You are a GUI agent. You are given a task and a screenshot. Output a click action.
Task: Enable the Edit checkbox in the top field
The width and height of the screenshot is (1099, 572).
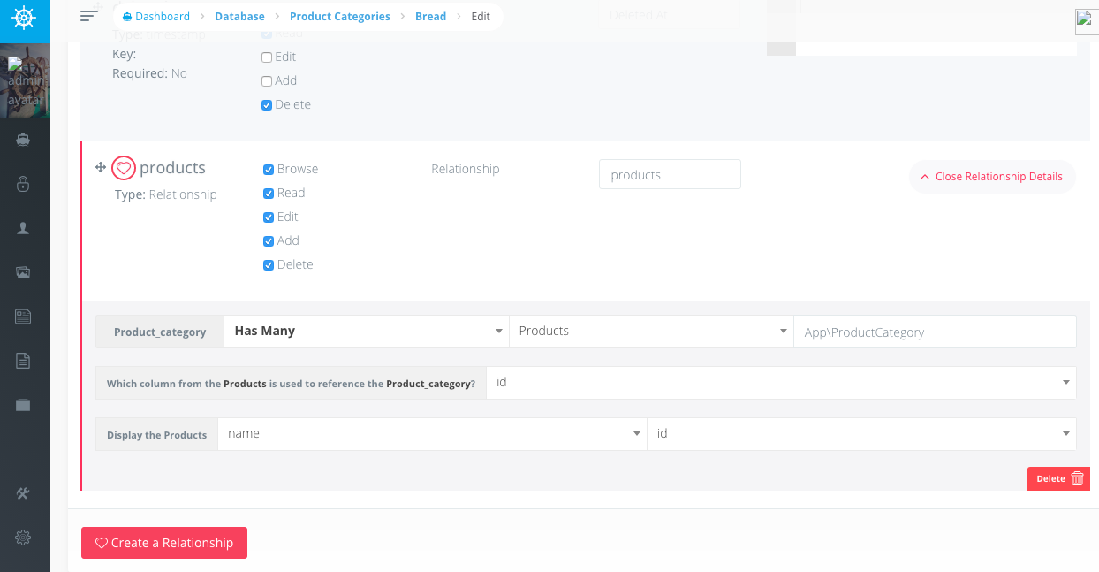[x=267, y=57]
